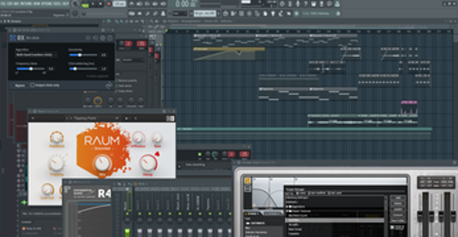Click the Mix knob in RAUM plugin
This screenshot has height=237, width=458.
(102, 165)
